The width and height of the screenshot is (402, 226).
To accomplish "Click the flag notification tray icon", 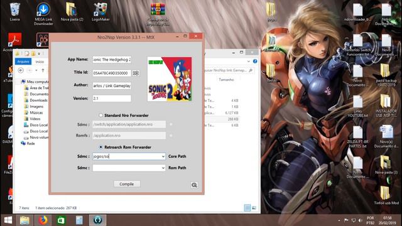I will [346, 220].
